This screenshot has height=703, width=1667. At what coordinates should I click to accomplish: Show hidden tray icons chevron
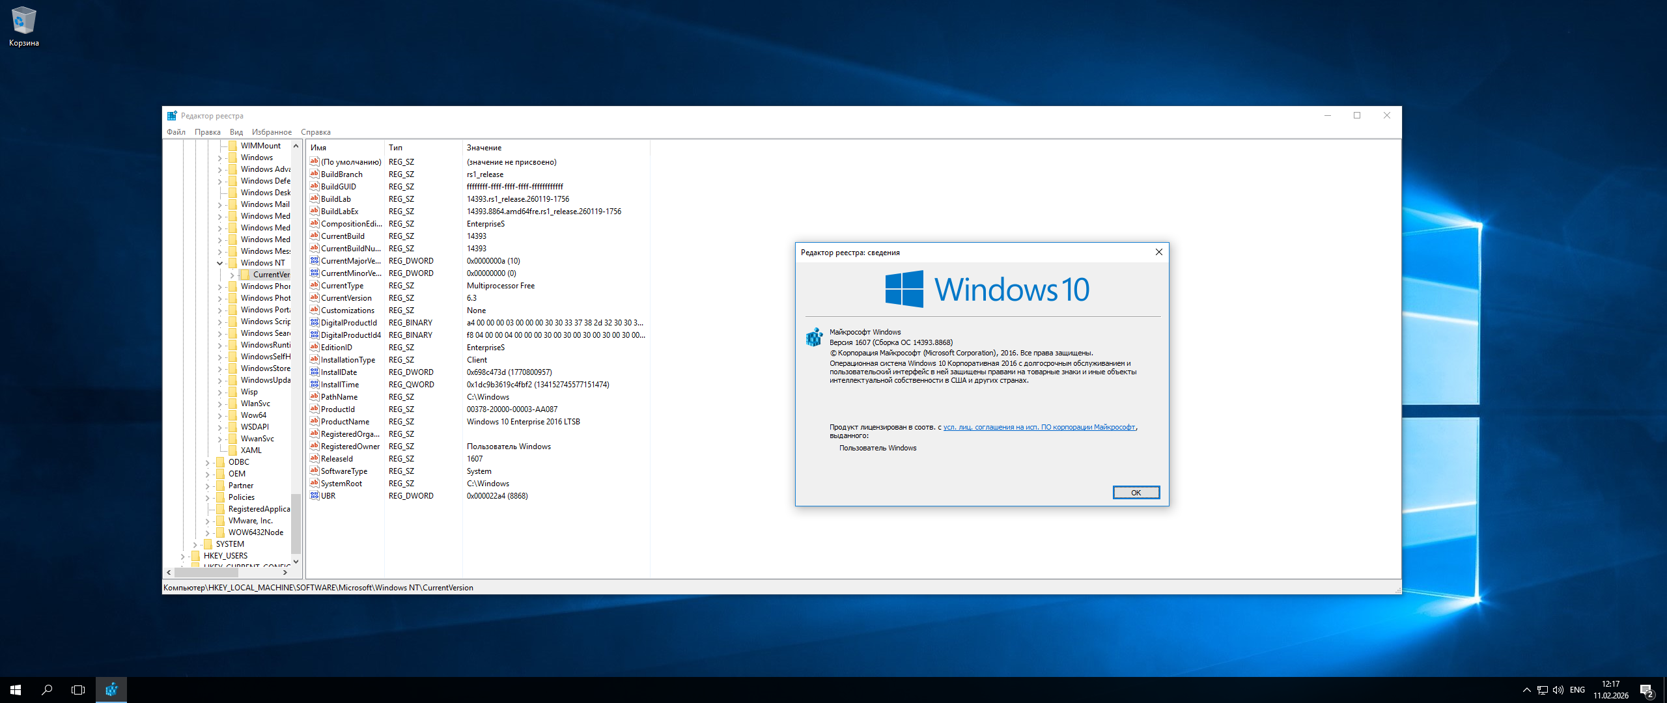(x=1526, y=690)
